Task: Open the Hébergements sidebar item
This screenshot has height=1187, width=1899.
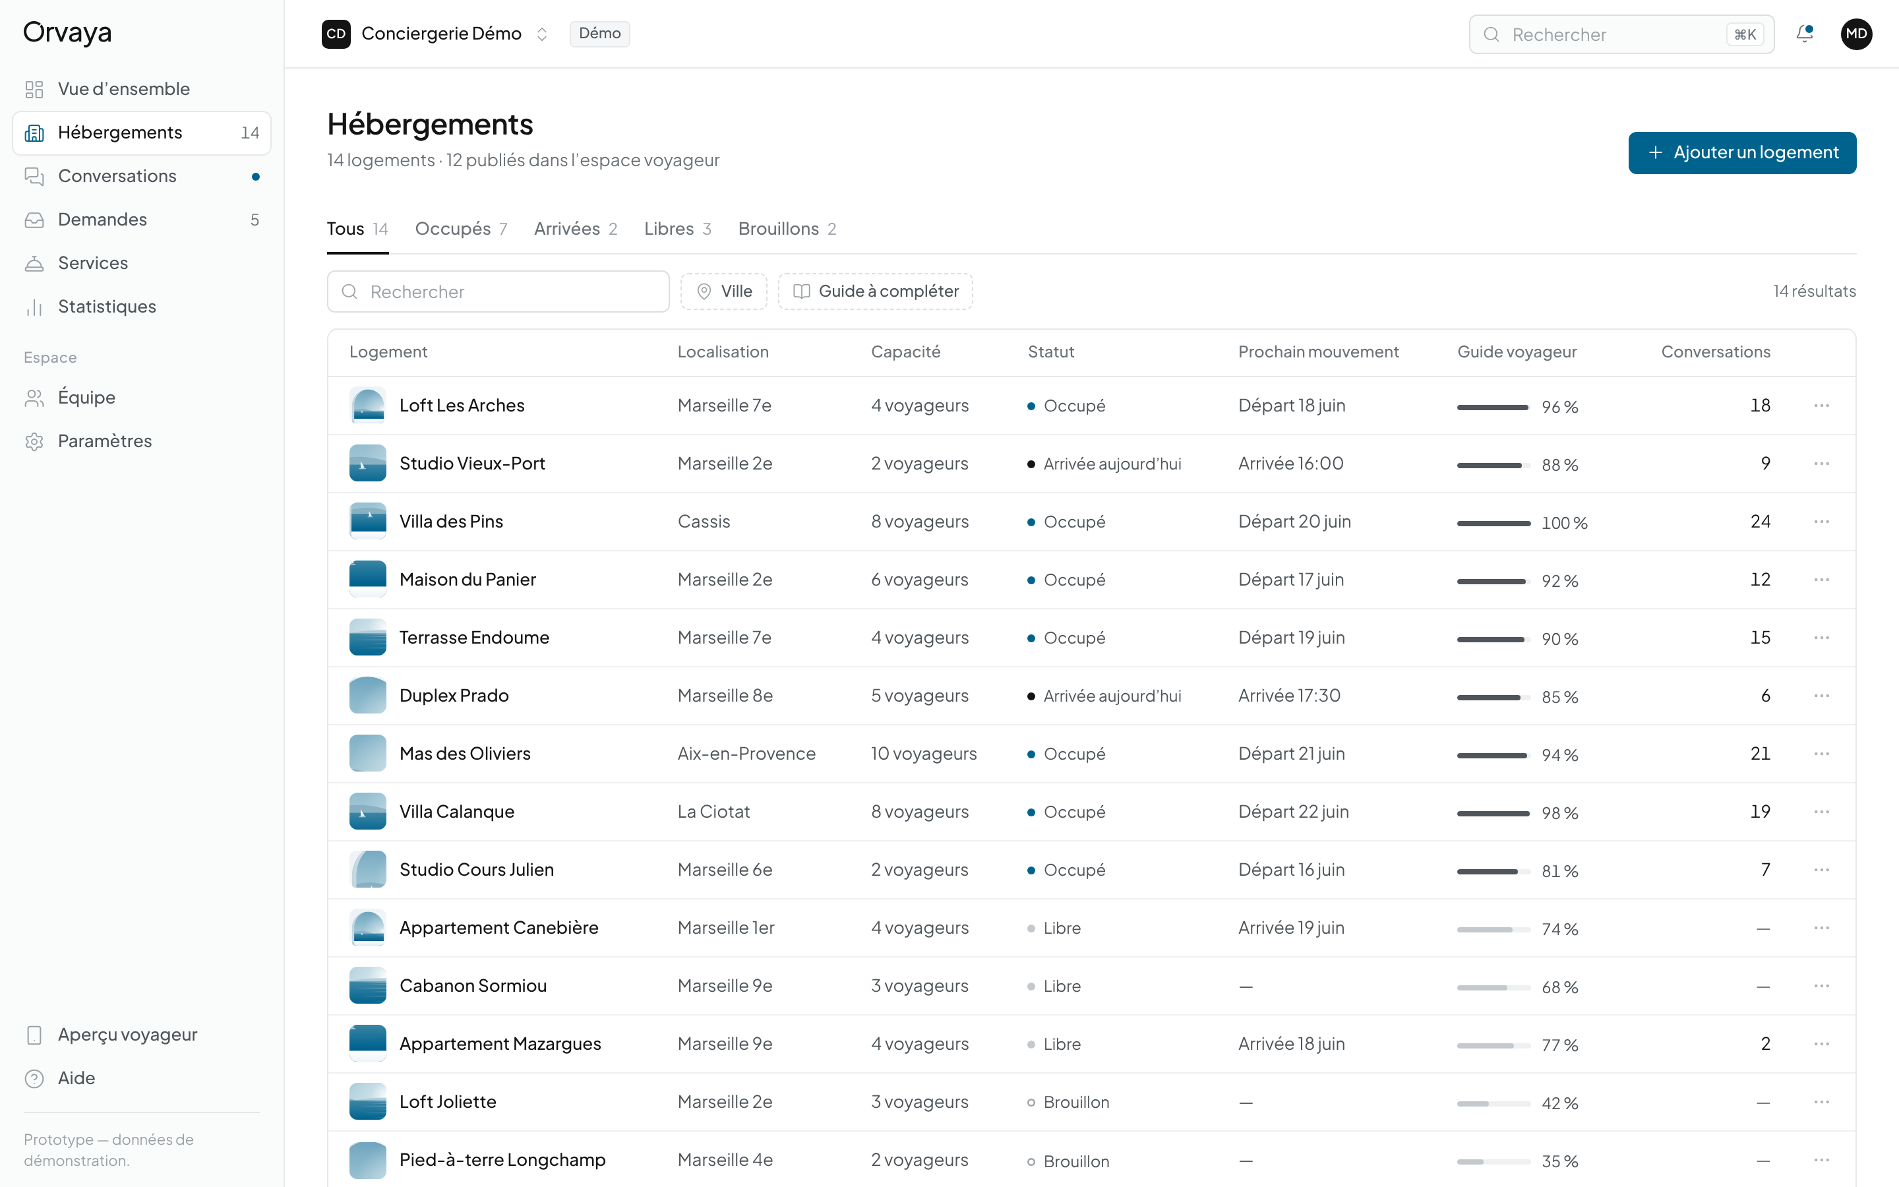Action: pos(141,133)
